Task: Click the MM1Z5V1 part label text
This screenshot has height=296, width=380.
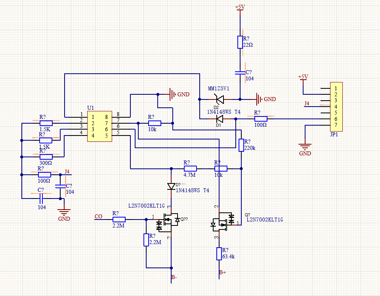Action: click(218, 88)
